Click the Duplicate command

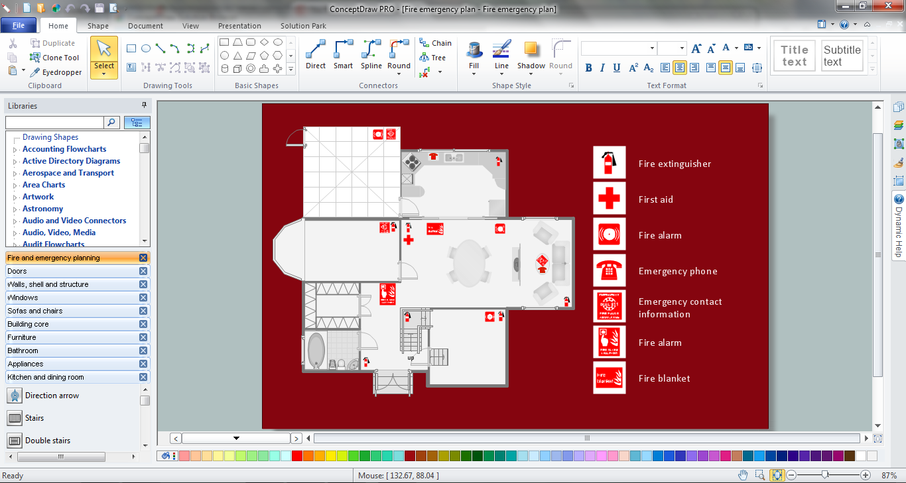(52, 43)
